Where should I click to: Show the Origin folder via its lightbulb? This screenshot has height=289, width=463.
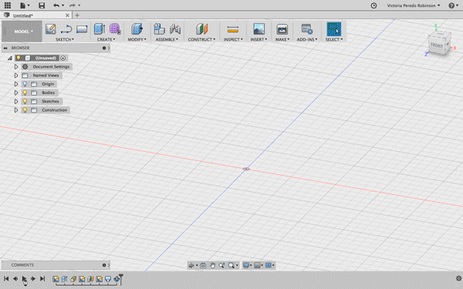tap(25, 84)
